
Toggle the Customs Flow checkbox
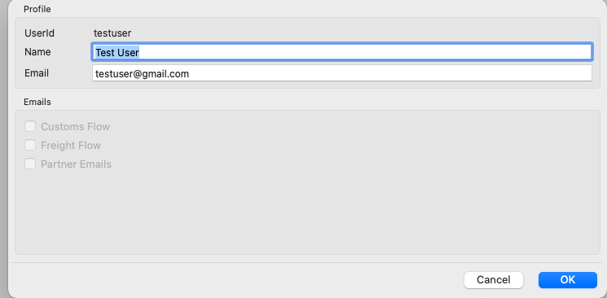pyautogui.click(x=30, y=126)
